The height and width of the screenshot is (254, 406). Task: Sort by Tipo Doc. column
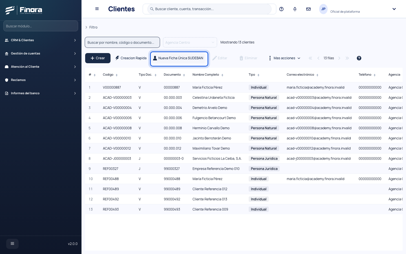coord(155,75)
